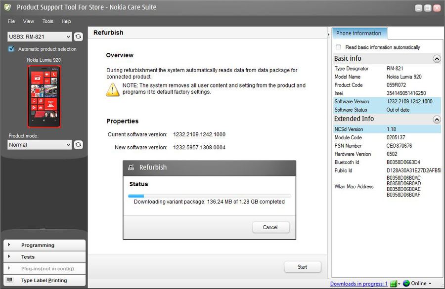The width and height of the screenshot is (445, 289).
Task: Click the Bluetooth Id value B0358D0663D4
Action: pos(403,162)
